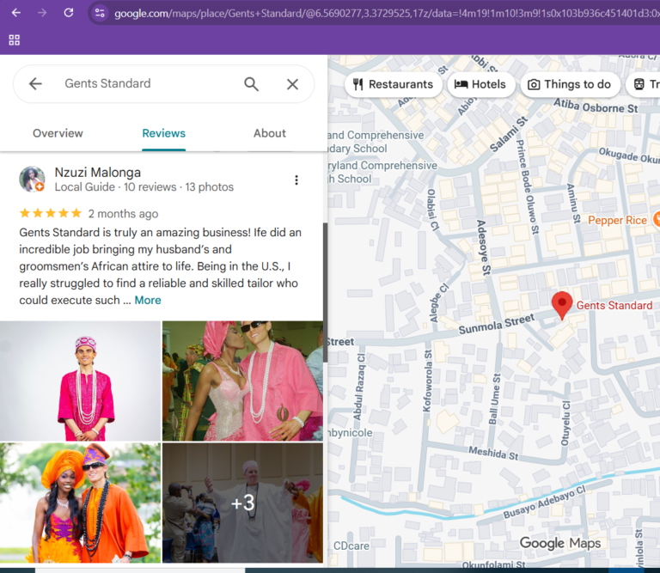660x573 pixels.
Task: Click the Adesoye St map label
Action: [x=484, y=247]
